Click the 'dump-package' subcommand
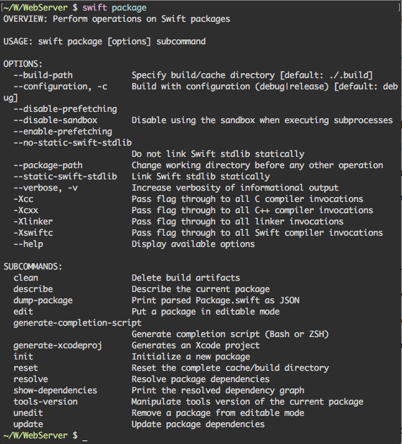This screenshot has width=402, height=444. [43, 300]
